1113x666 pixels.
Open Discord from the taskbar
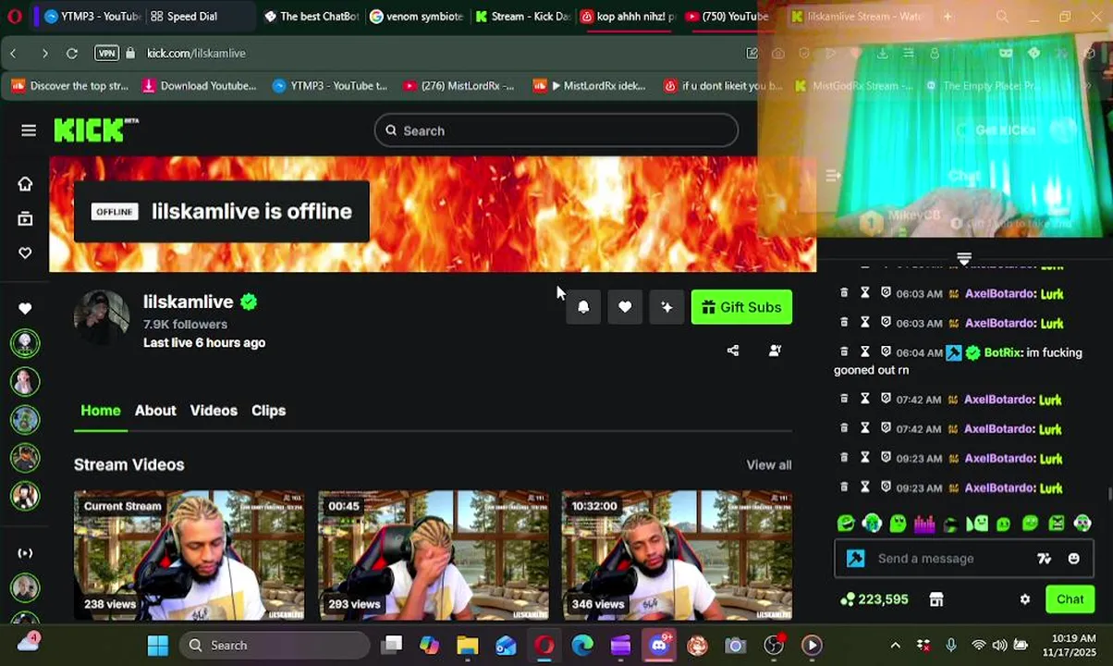click(x=659, y=646)
